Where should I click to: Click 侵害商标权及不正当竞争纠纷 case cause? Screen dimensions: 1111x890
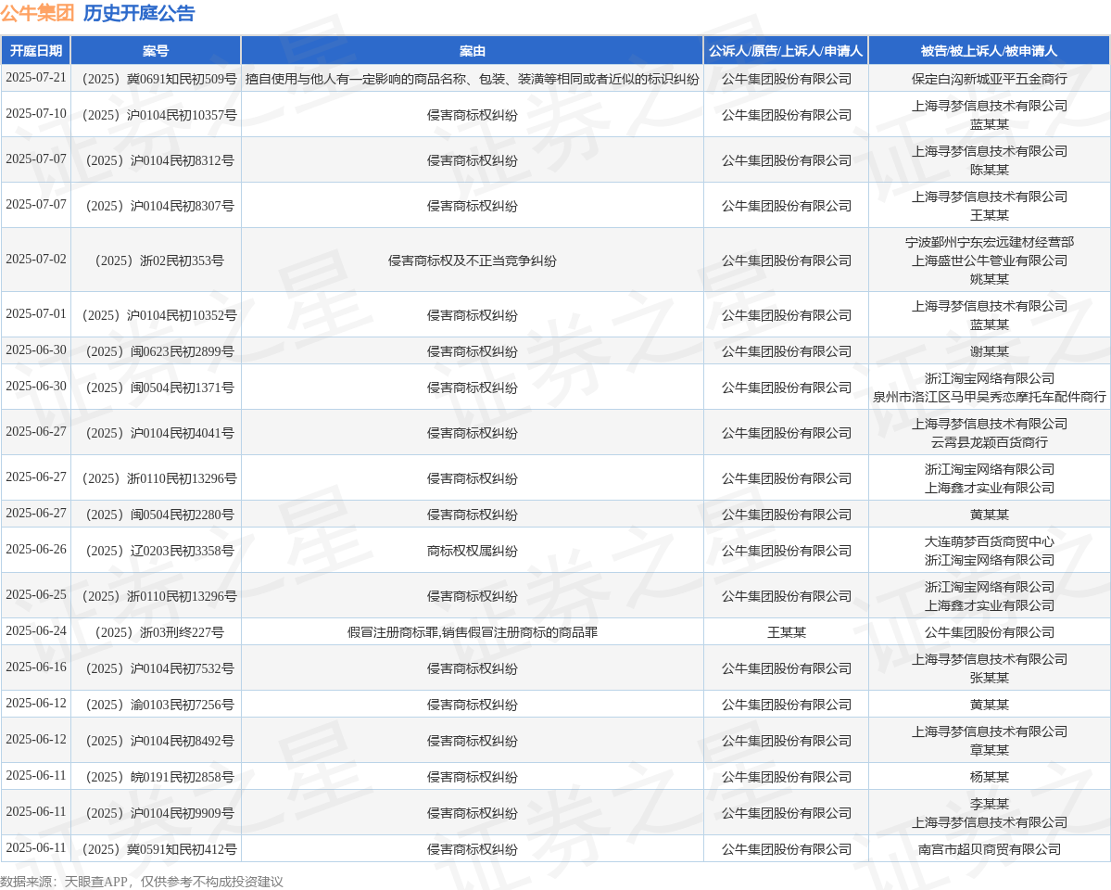click(x=473, y=261)
